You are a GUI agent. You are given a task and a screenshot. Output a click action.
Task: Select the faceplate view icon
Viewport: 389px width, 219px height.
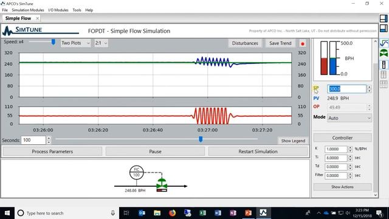(384, 64)
